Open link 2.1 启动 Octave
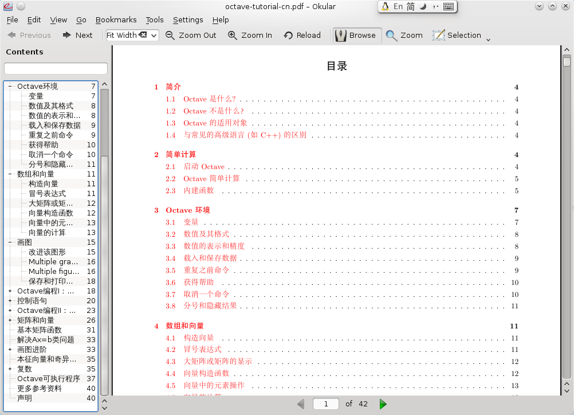 pyautogui.click(x=204, y=167)
